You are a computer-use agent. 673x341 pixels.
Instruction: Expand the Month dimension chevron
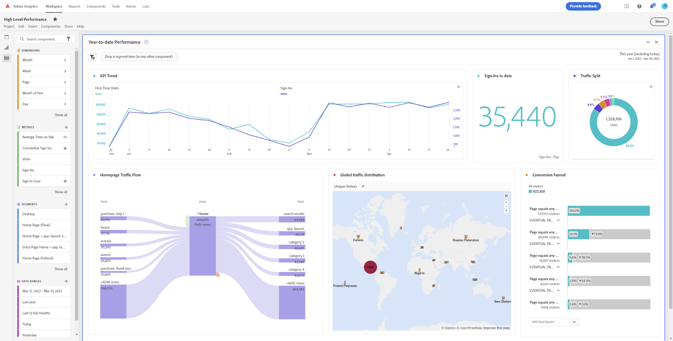click(65, 60)
